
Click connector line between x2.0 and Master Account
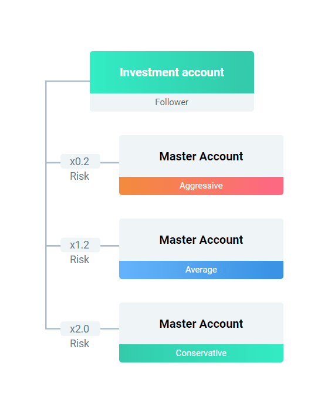tap(110, 328)
